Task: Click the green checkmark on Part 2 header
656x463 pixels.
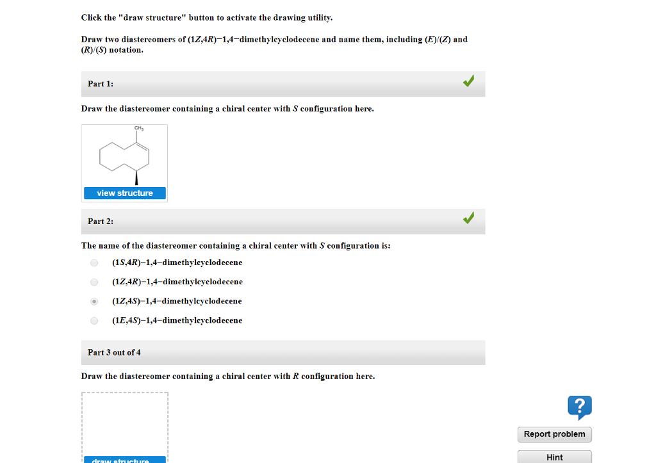Action: (x=468, y=218)
